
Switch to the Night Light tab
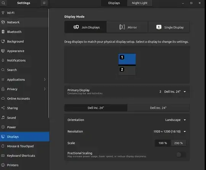coord(140,3)
